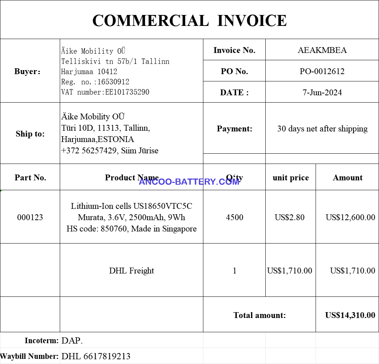This screenshot has width=379, height=364.
Task: Select the Murata, 3.6V, 2500mAh, 9Wh line
Action: [132, 217]
